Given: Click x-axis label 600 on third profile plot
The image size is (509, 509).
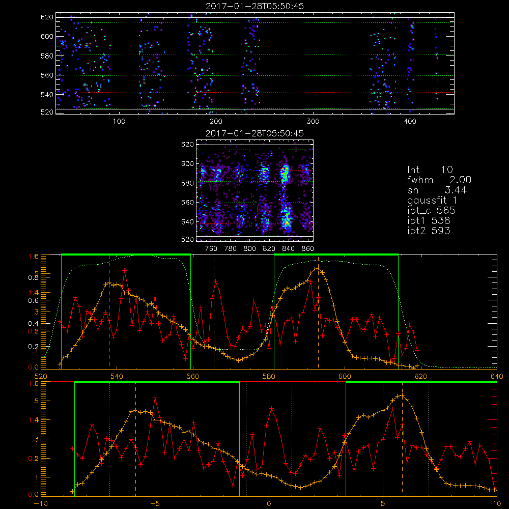Looking at the screenshot, I should pos(345,377).
